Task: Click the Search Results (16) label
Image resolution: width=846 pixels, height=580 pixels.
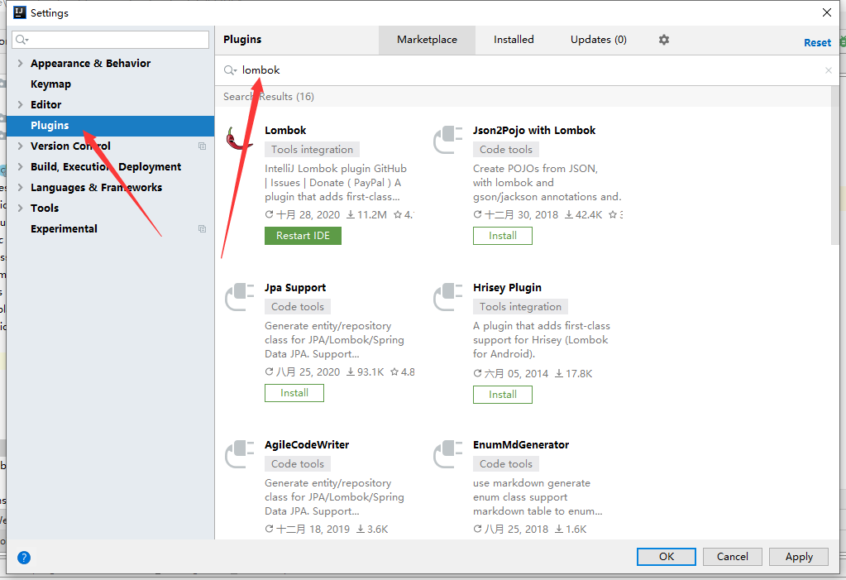Action: [269, 97]
